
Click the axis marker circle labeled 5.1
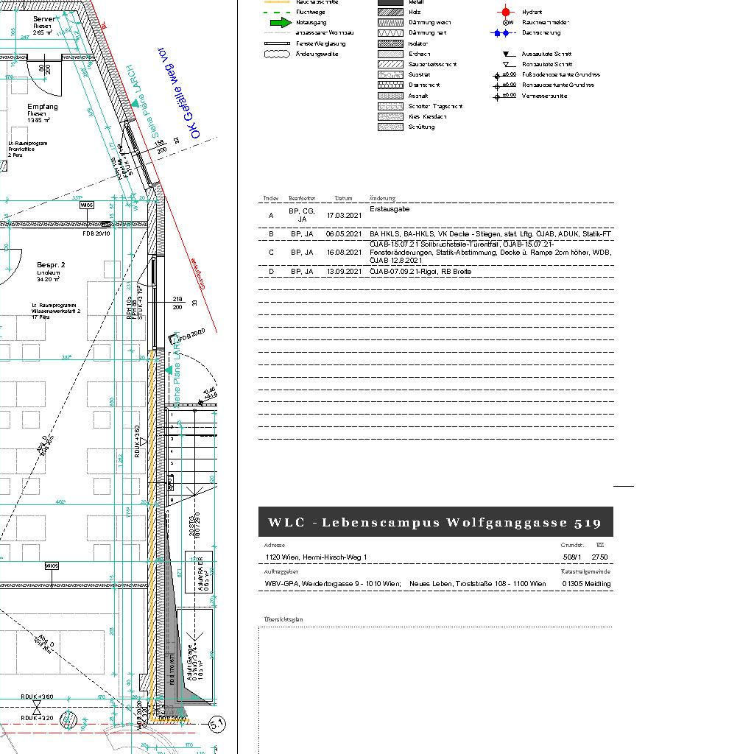click(x=216, y=723)
